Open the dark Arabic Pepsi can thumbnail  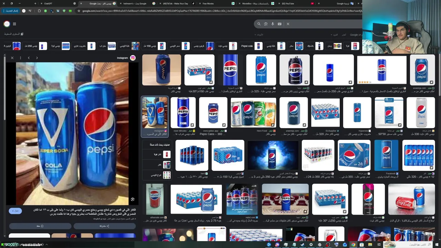pyautogui.click(x=162, y=70)
